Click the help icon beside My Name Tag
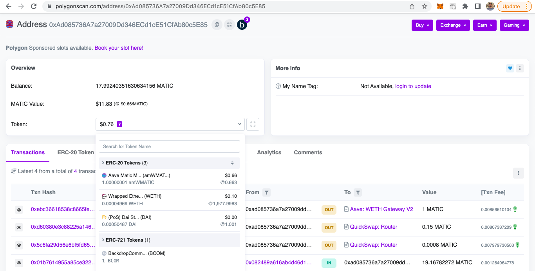535x271 pixels. [x=278, y=86]
